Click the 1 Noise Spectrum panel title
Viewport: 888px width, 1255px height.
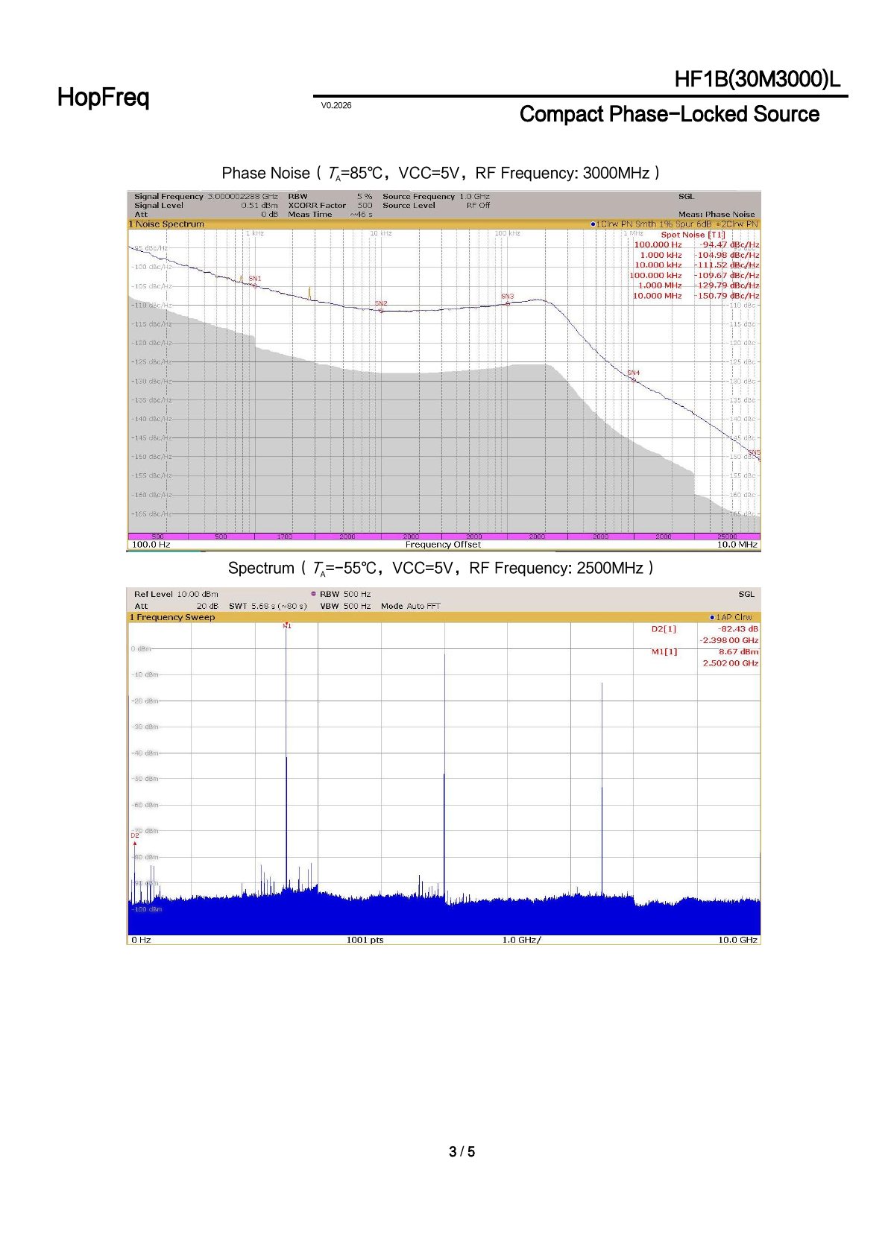pos(166,224)
